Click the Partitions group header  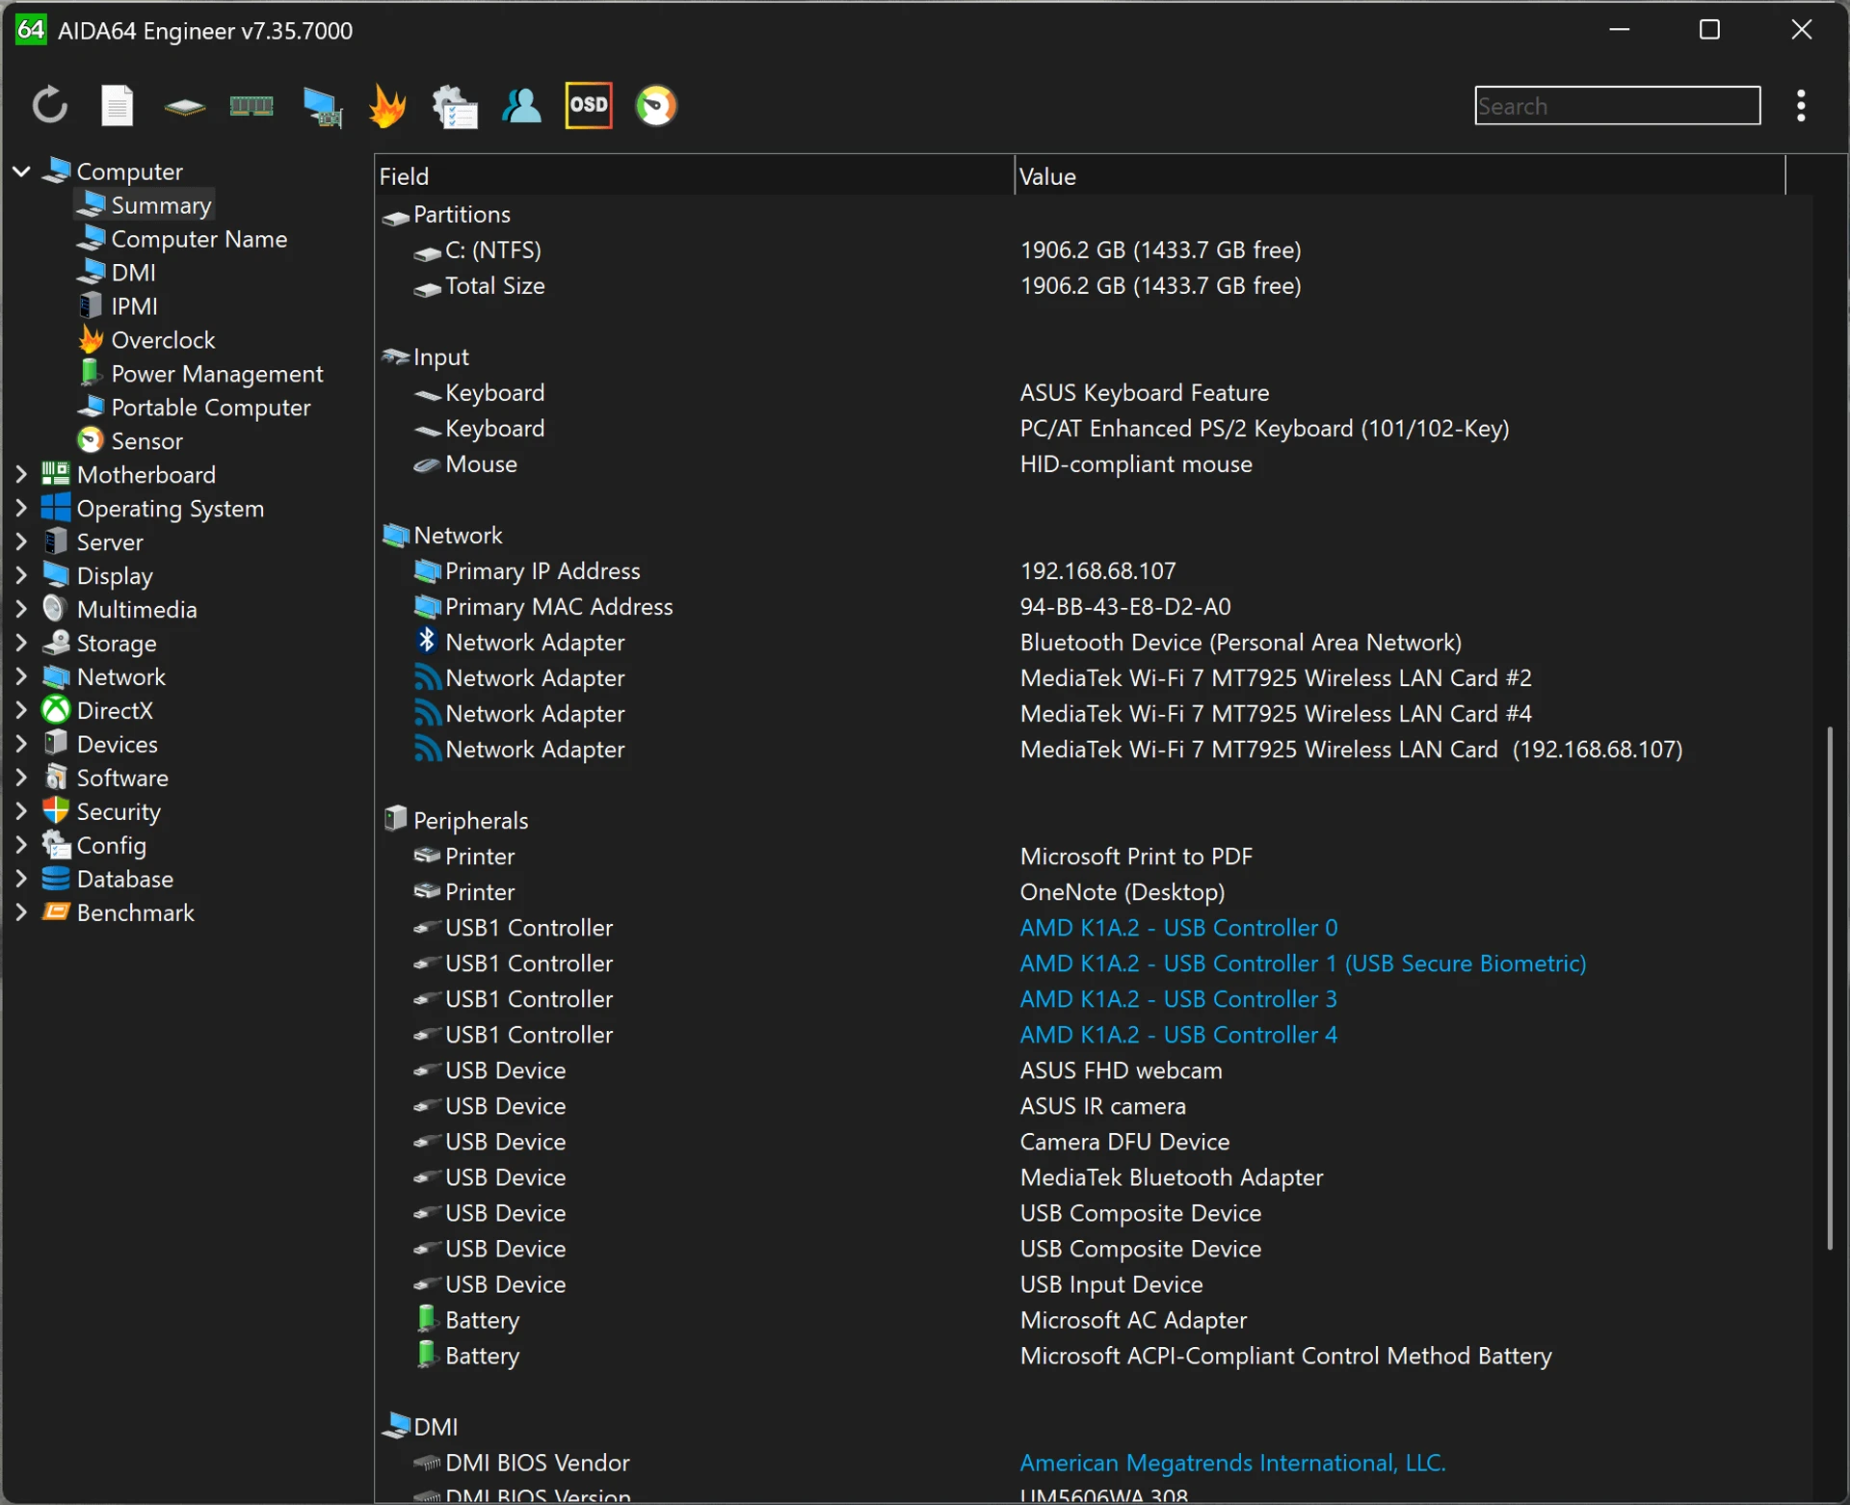[447, 215]
